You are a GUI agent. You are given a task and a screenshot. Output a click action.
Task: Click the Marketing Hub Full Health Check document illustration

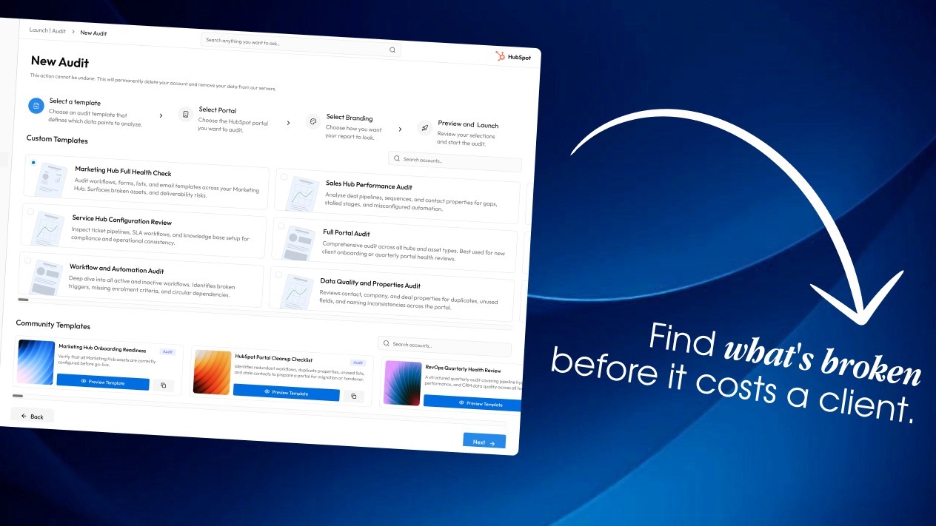point(50,180)
